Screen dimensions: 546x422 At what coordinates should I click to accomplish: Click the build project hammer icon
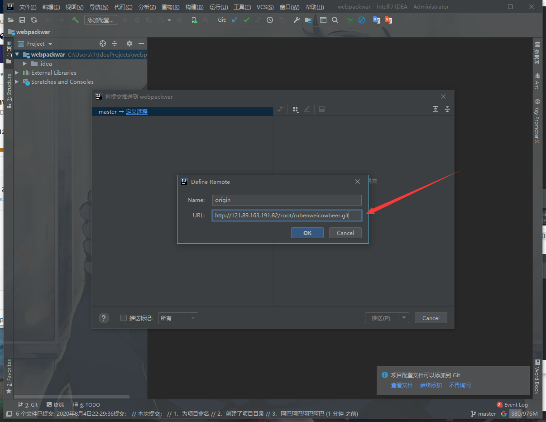pos(75,20)
